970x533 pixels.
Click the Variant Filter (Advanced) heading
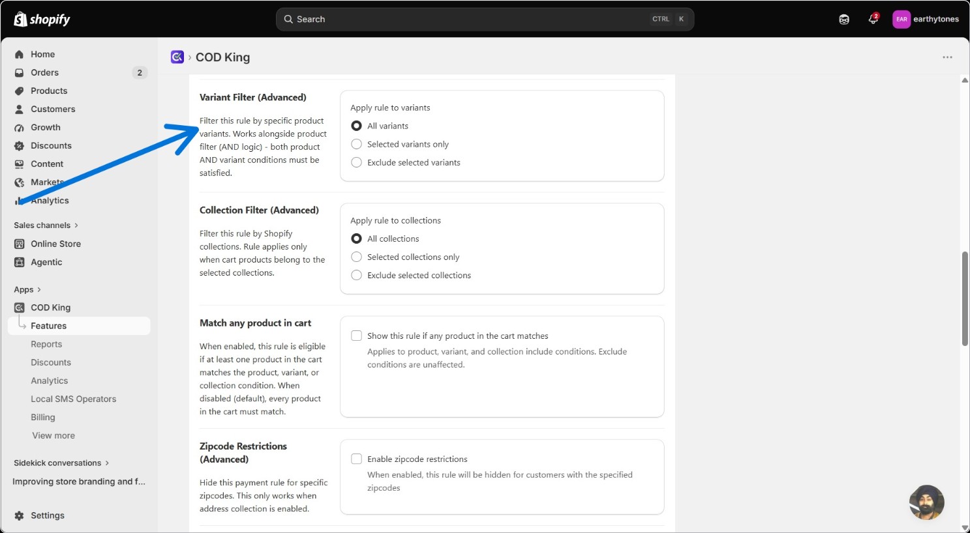pos(253,97)
